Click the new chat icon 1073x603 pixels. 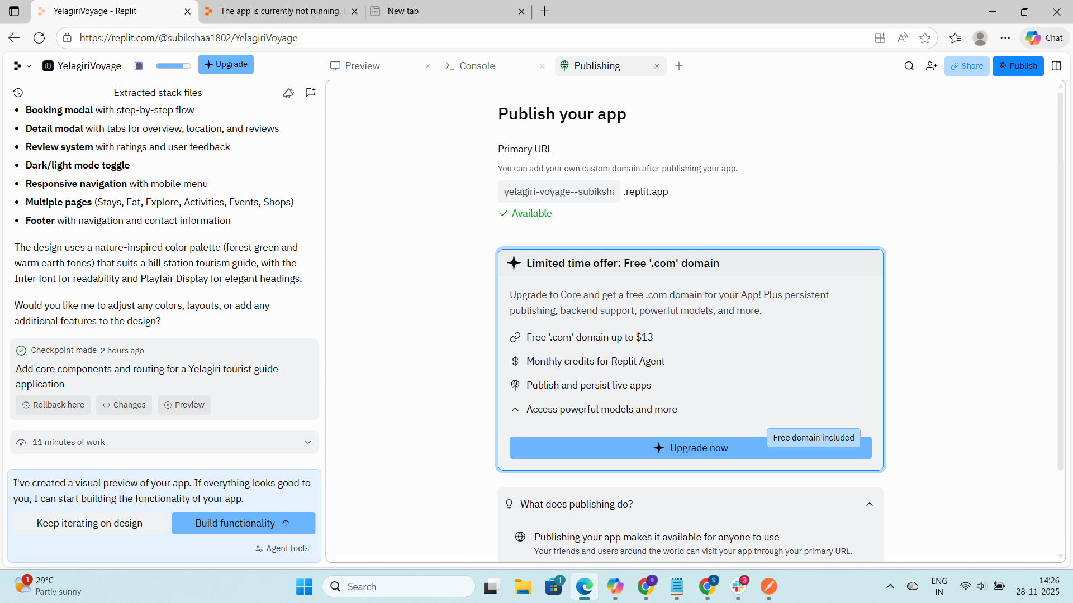point(310,93)
